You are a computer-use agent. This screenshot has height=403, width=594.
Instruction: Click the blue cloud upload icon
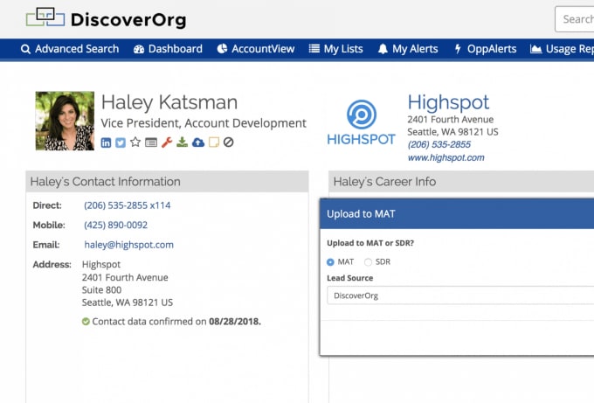pyautogui.click(x=198, y=142)
